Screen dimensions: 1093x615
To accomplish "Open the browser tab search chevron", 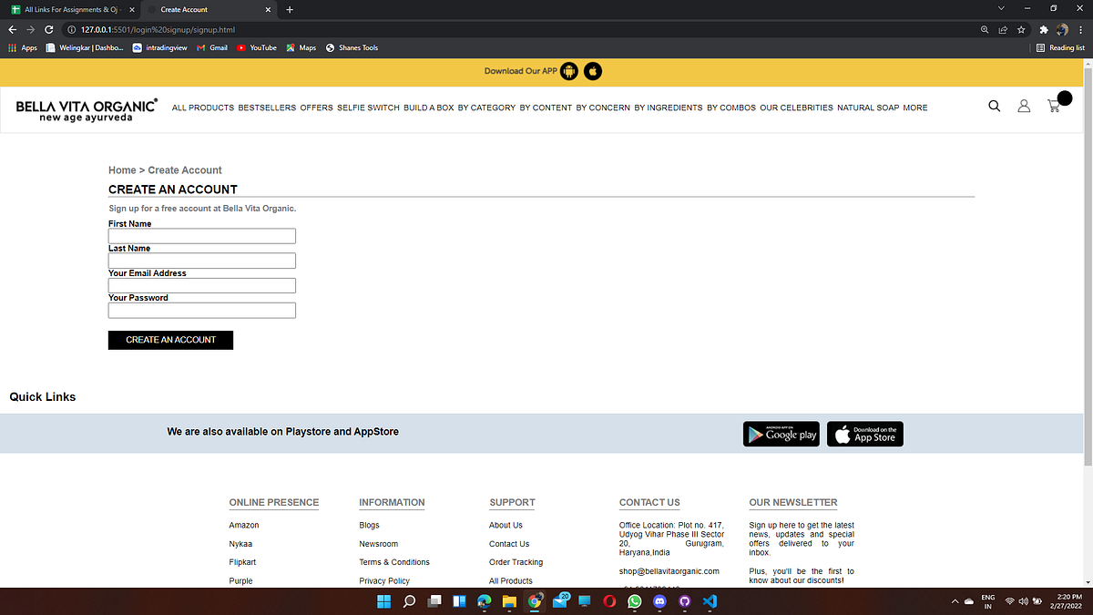I will 1001,6.
